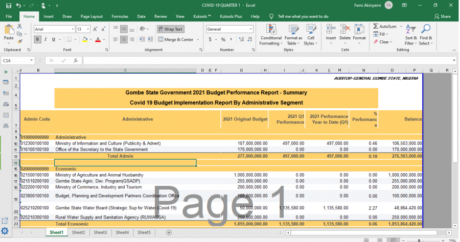Increase decimal places

pyautogui.click(x=241, y=39)
